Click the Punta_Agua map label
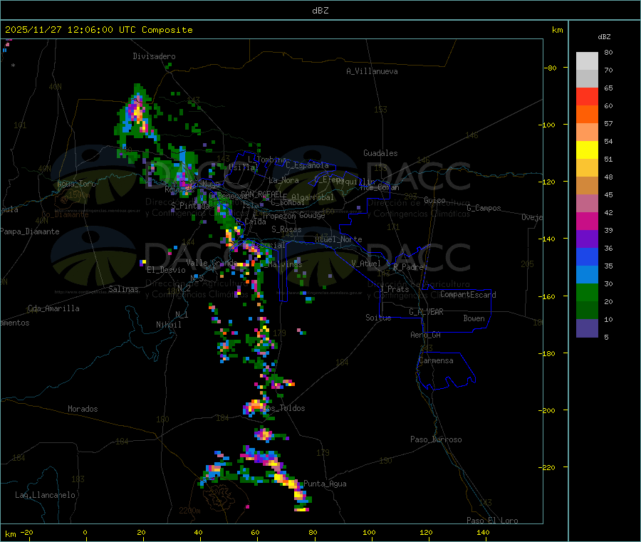 325,484
